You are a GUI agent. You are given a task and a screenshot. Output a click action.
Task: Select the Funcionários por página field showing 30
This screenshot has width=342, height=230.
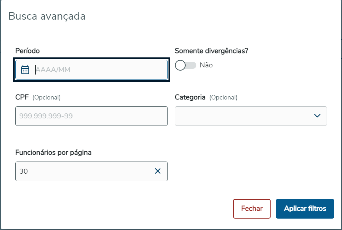(x=82, y=171)
